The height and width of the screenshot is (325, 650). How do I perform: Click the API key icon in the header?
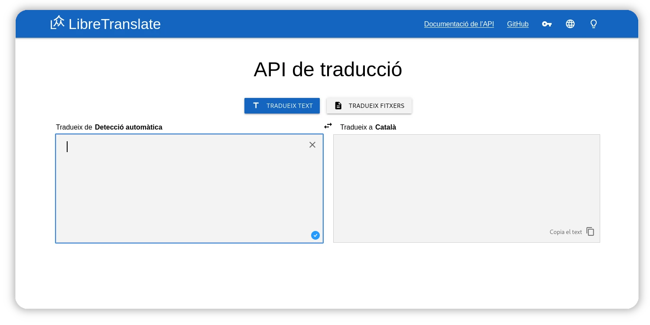pos(547,24)
